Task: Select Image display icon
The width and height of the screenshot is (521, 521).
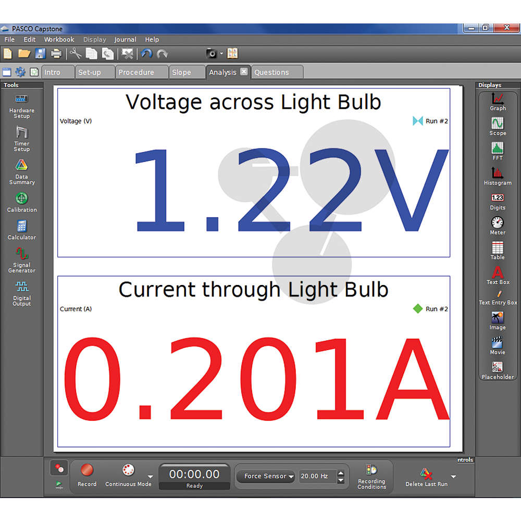Action: tap(498, 320)
